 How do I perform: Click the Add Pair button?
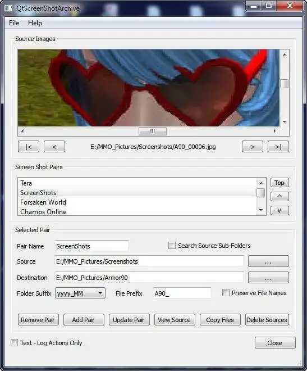pyautogui.click(x=84, y=320)
